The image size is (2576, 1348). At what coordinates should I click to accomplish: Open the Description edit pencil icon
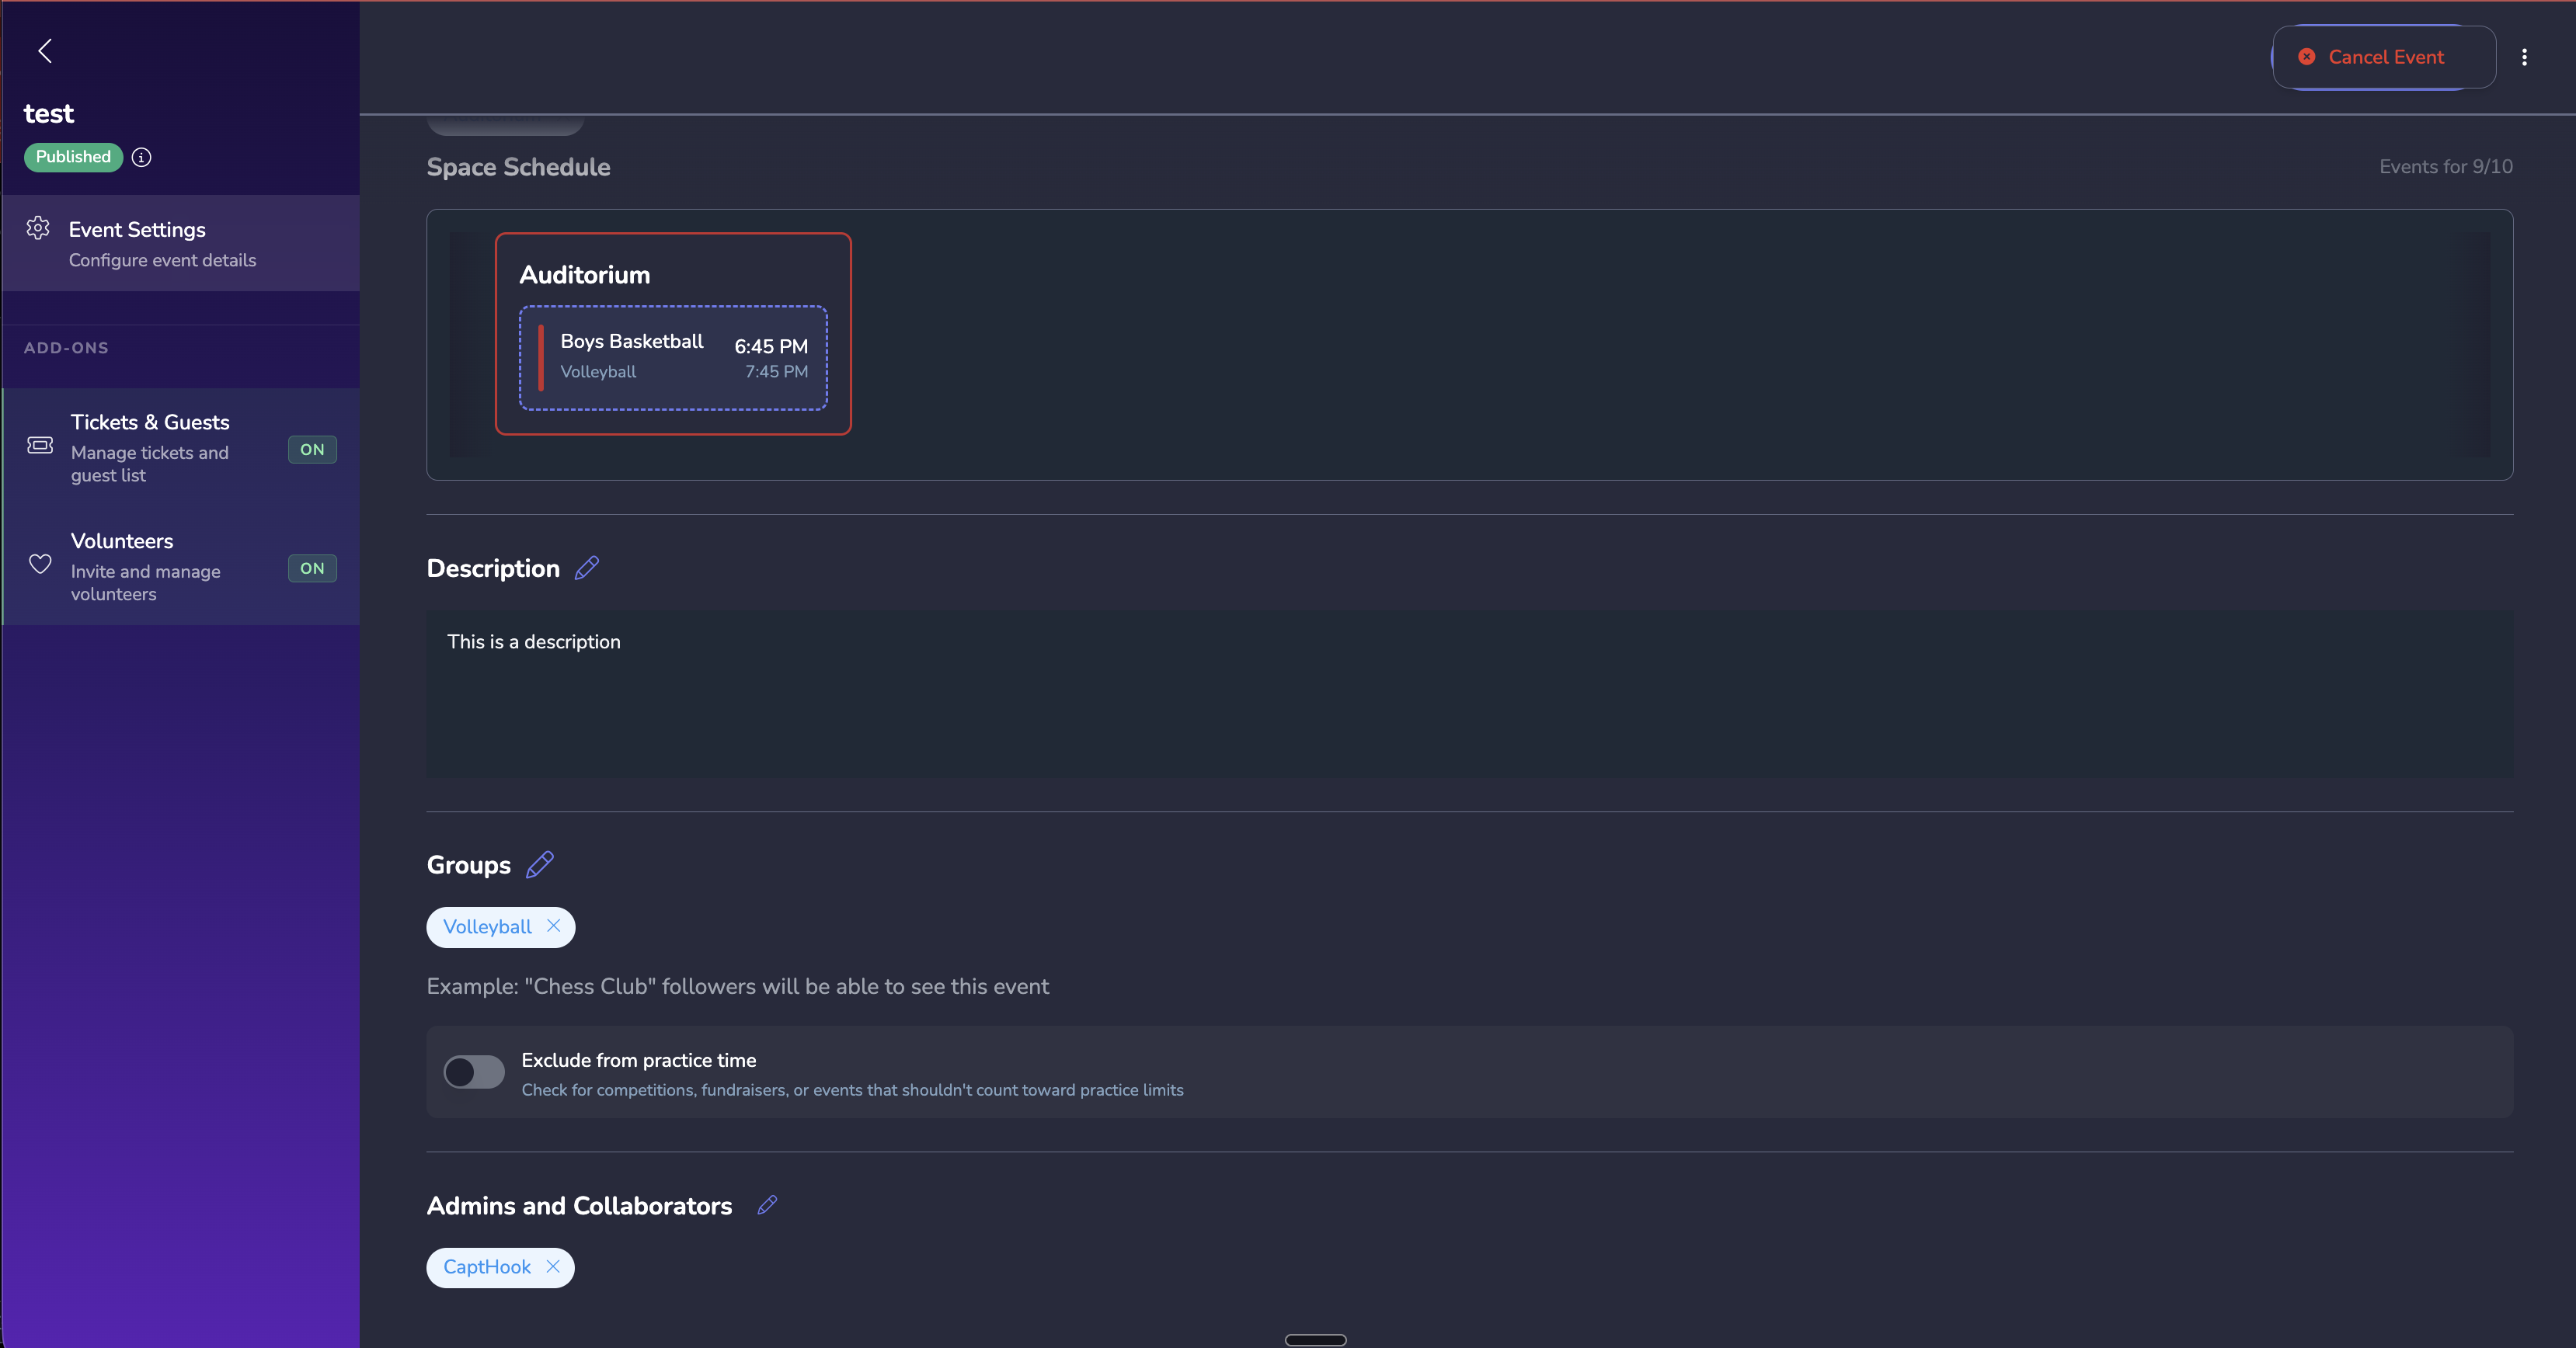pyautogui.click(x=587, y=567)
